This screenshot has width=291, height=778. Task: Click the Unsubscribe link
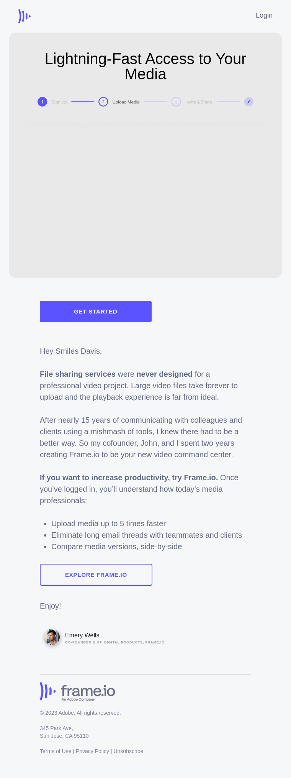128,751
